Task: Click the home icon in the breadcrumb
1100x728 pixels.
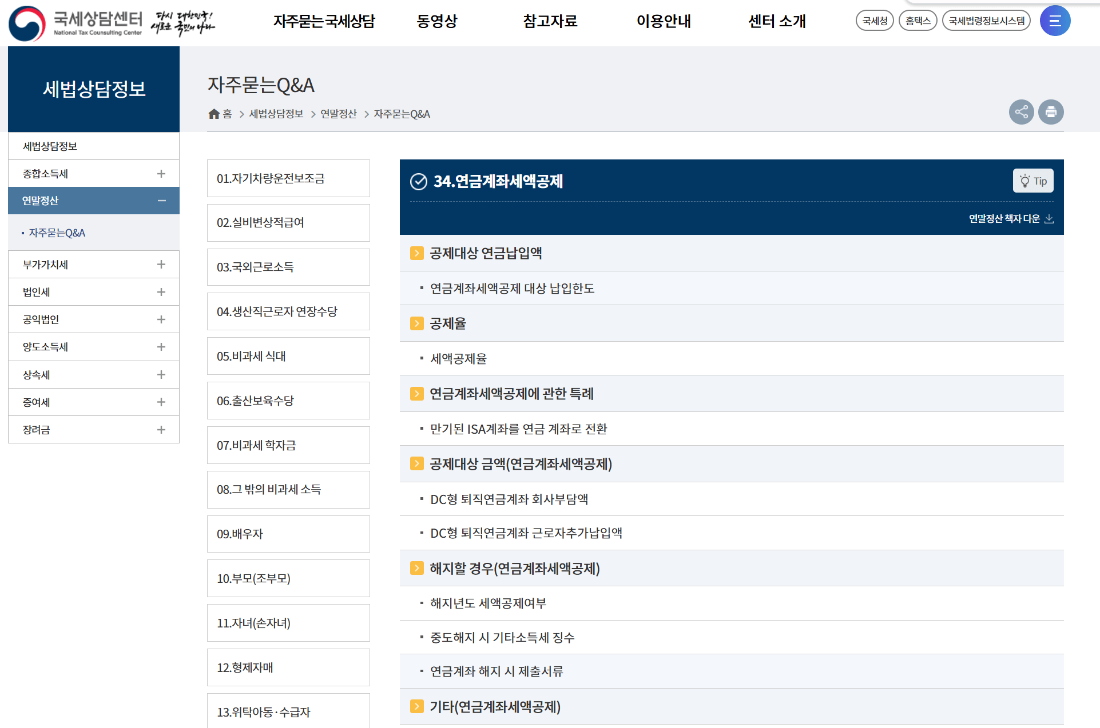Action: coord(214,113)
